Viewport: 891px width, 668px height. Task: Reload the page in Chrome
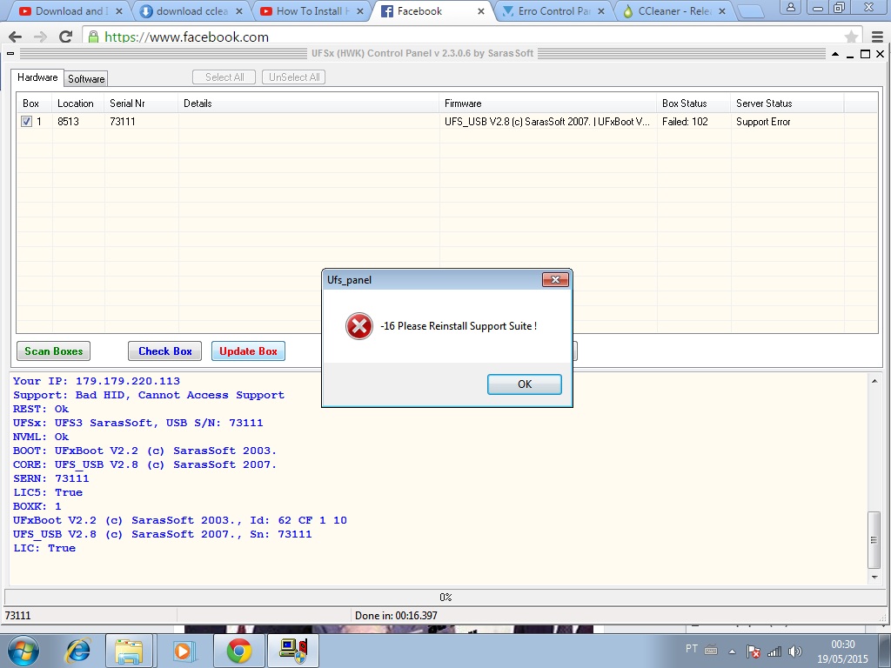click(x=66, y=37)
